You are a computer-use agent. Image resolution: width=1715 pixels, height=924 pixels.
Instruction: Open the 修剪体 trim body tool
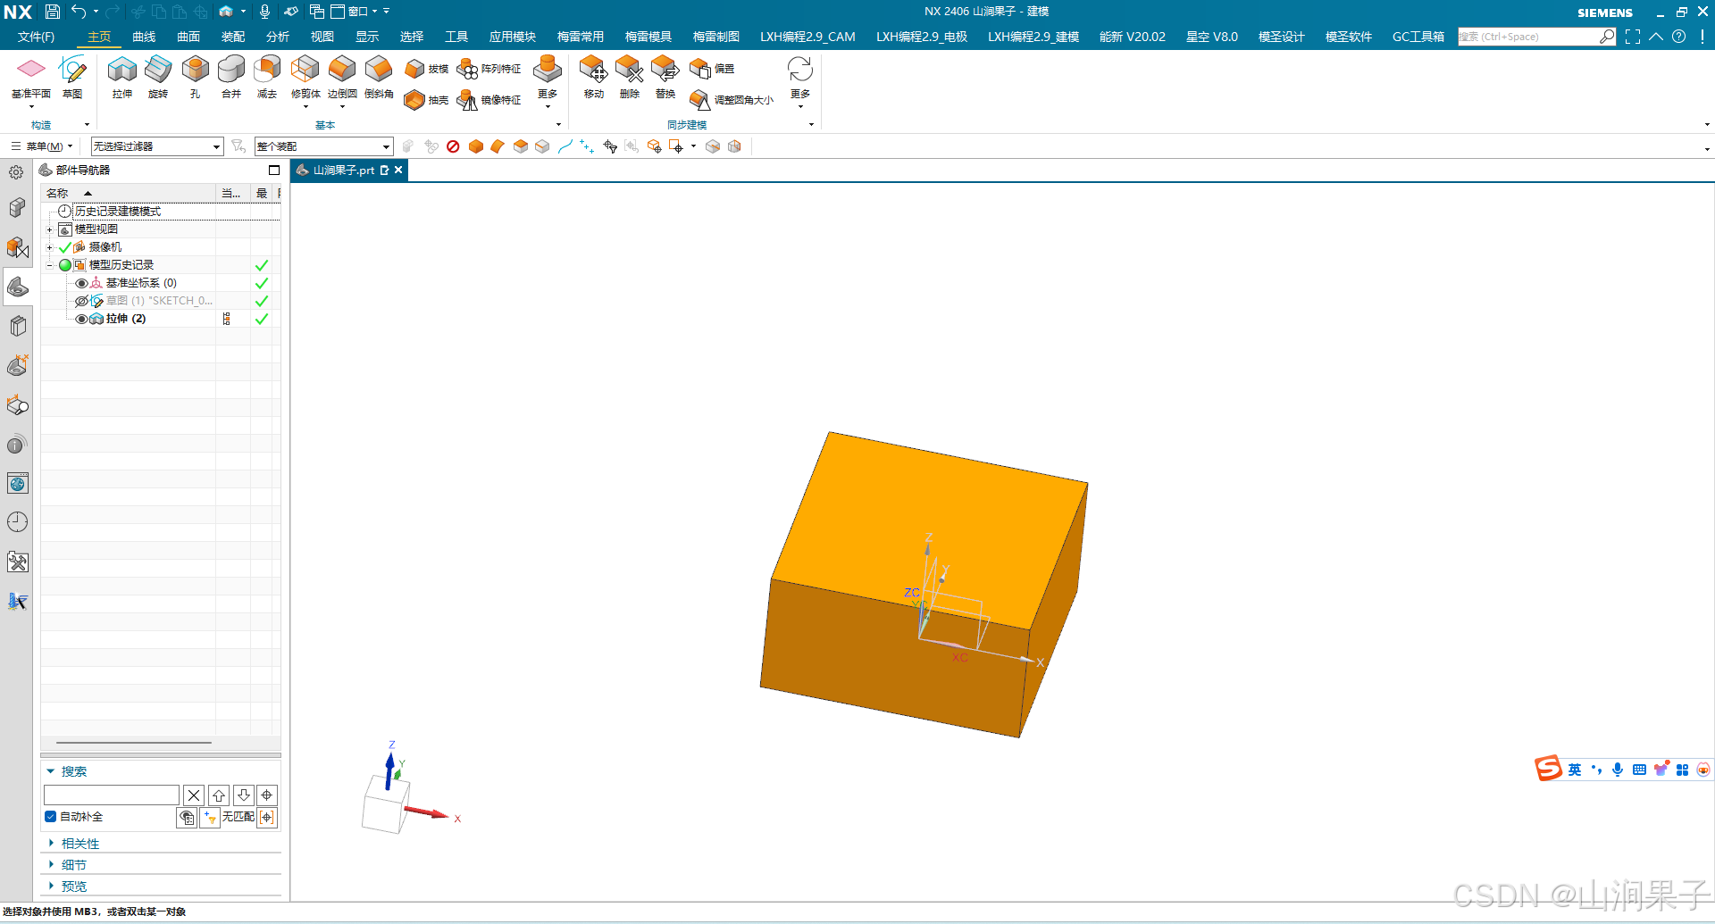point(305,76)
